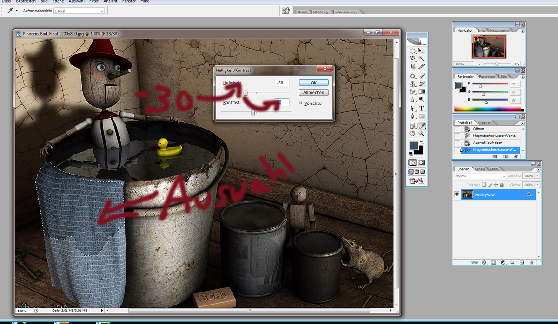Switch to Aktionen tab
The image size is (558, 324).
[485, 123]
